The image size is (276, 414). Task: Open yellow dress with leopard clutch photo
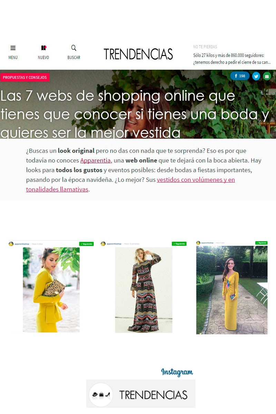point(51,290)
